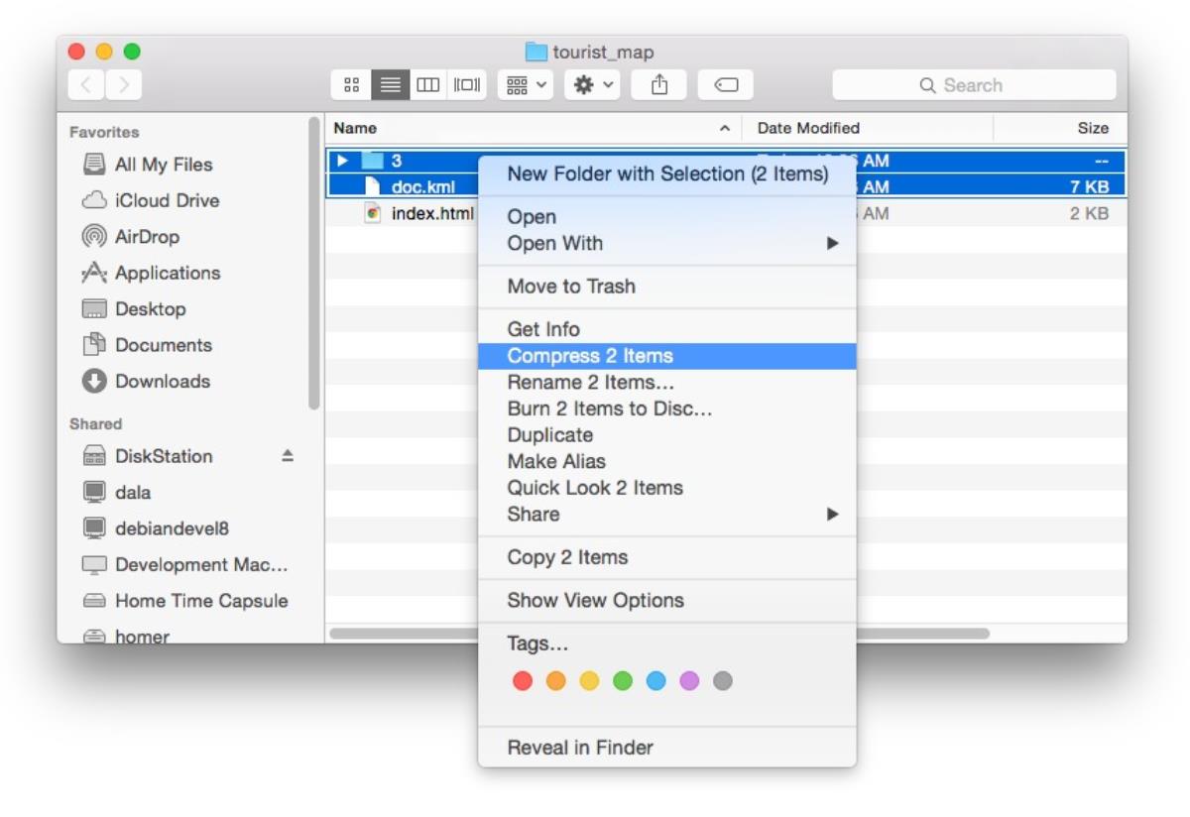
Task: Expand folder 3 disclosure triangle
Action: click(342, 161)
